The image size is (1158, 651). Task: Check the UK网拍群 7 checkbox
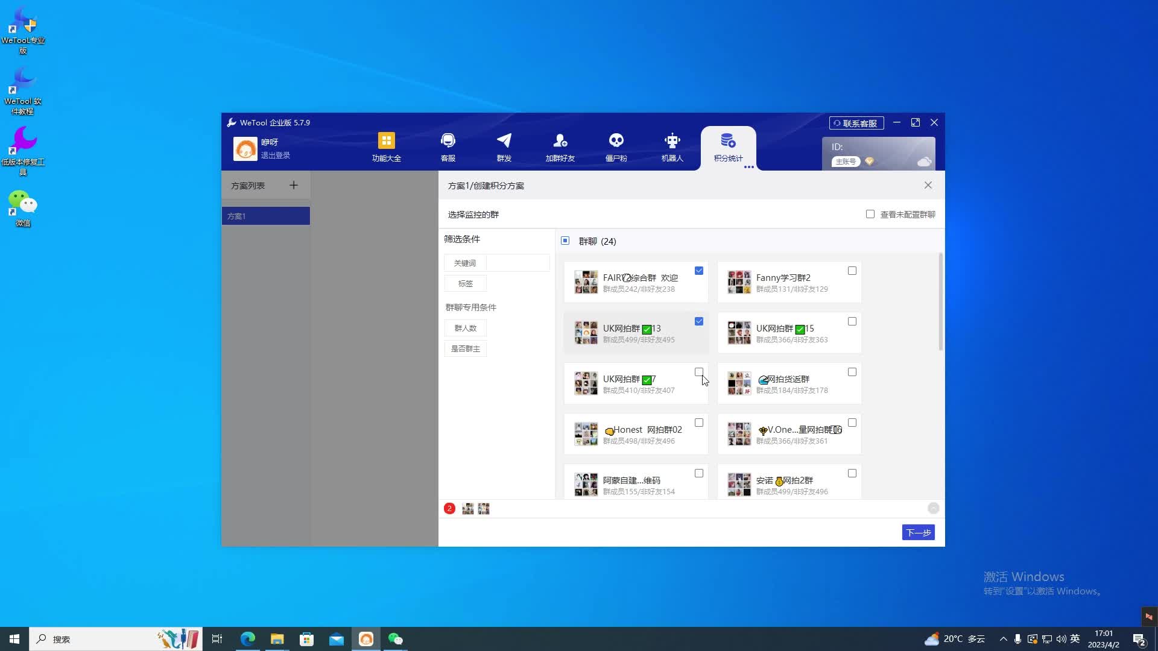pos(698,372)
